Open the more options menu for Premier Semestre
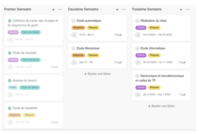The height and width of the screenshot is (134, 199). pyautogui.click(x=60, y=10)
